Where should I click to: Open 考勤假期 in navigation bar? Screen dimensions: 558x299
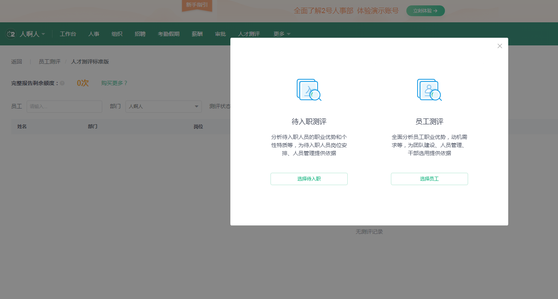click(169, 34)
